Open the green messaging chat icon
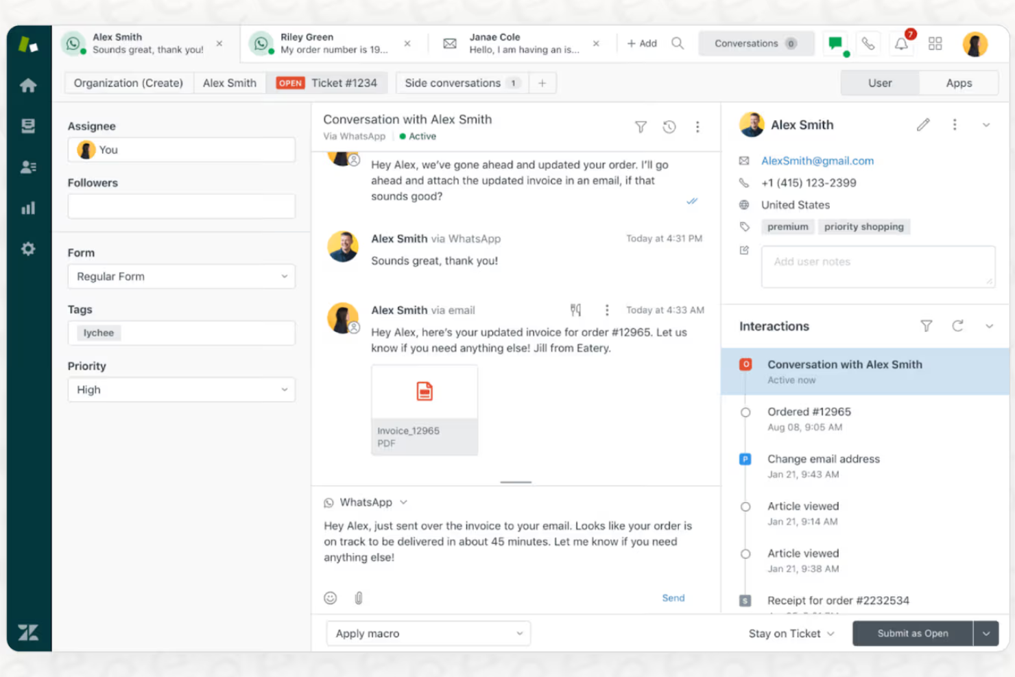This screenshot has width=1015, height=677. (x=836, y=43)
